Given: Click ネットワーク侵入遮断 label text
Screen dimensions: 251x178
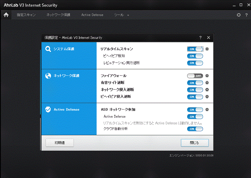Looking at the screenshot, I should (x=117, y=90).
